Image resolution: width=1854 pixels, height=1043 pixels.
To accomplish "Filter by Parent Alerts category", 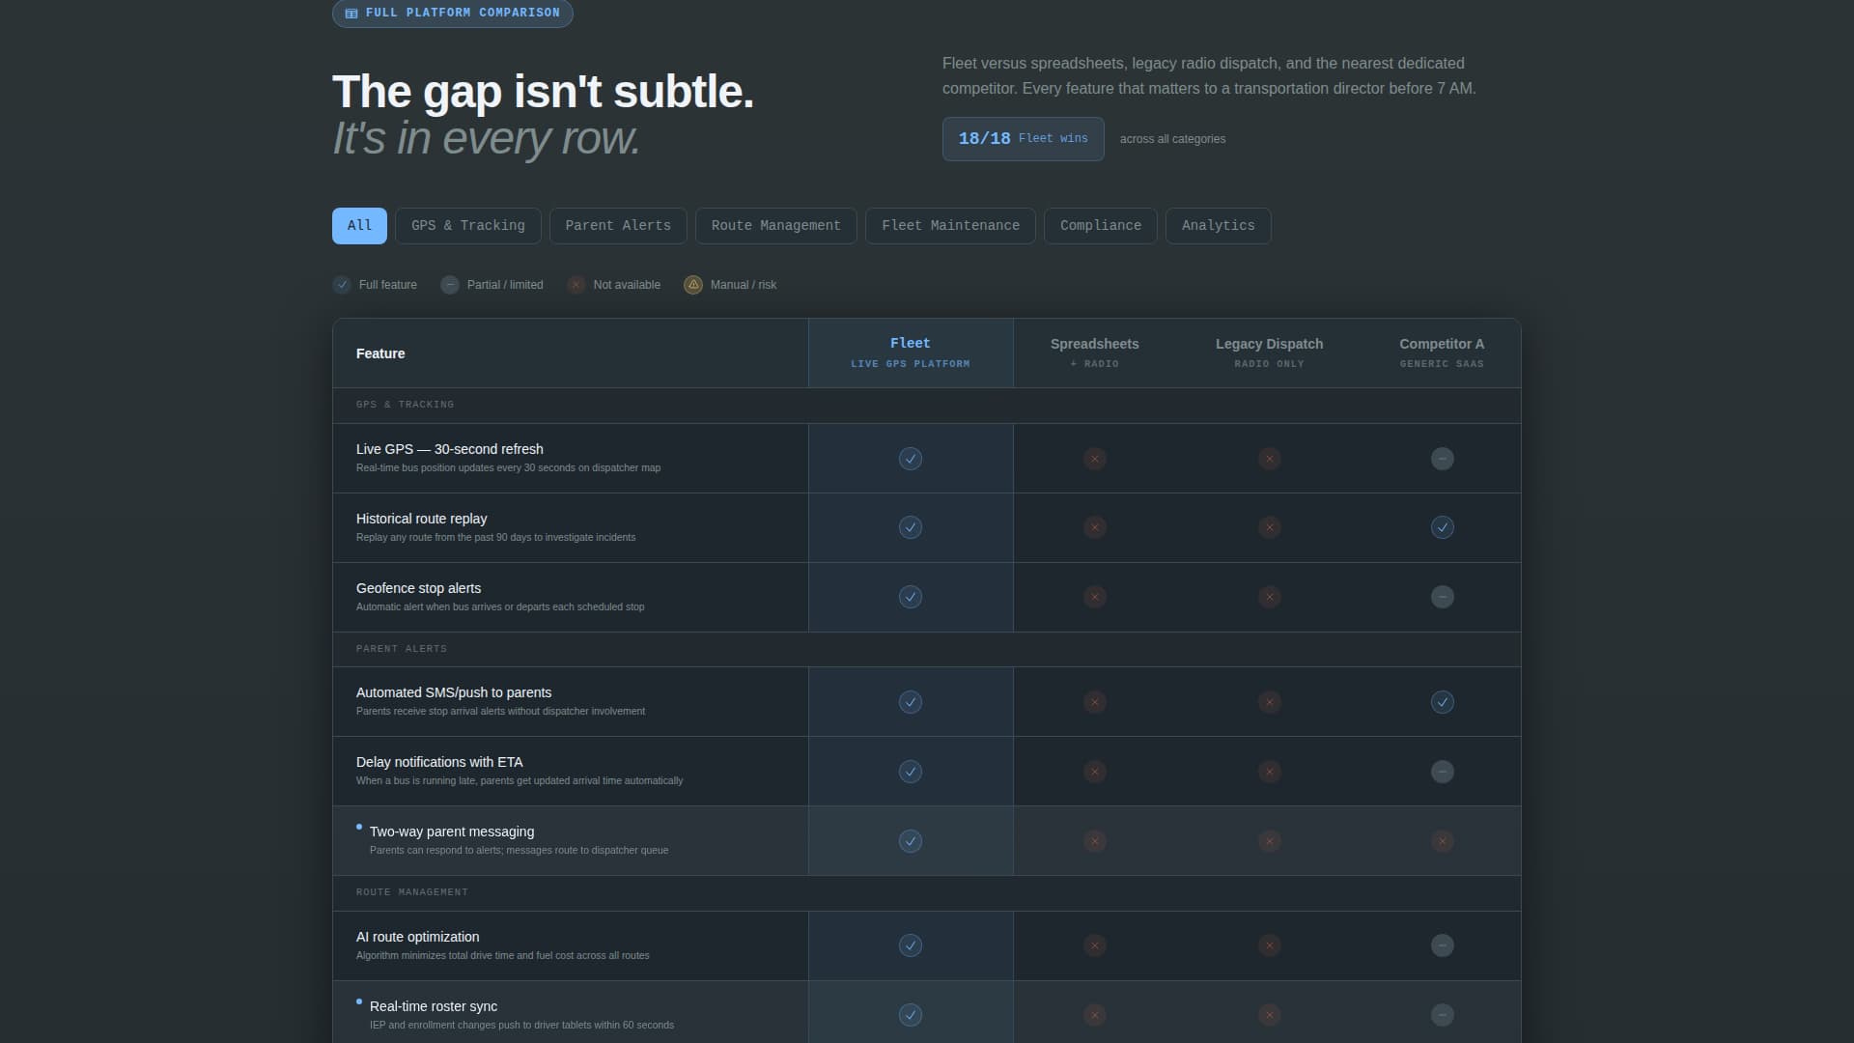I will click(x=618, y=226).
